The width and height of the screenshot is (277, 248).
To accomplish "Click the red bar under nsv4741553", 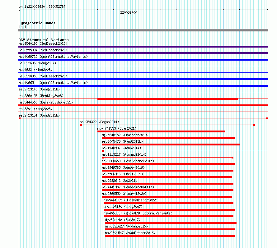I will coord(161,131).
